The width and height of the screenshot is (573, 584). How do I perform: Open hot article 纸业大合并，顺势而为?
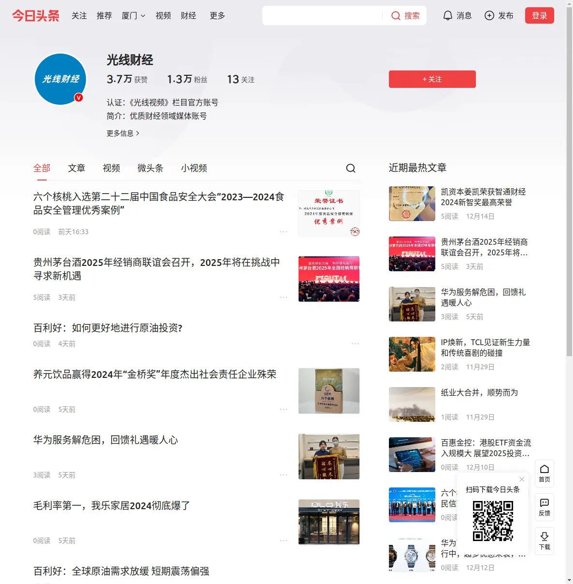click(479, 392)
